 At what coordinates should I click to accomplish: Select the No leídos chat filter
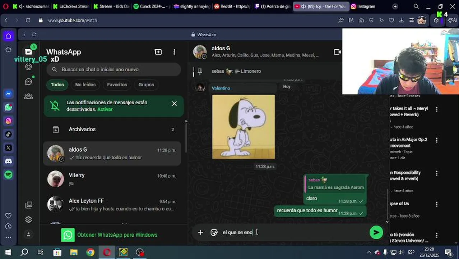(x=85, y=85)
